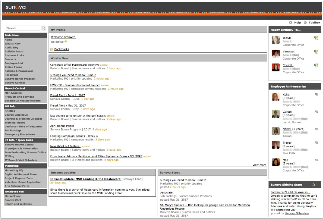Click the search magnifier icon

[x=43, y=28]
